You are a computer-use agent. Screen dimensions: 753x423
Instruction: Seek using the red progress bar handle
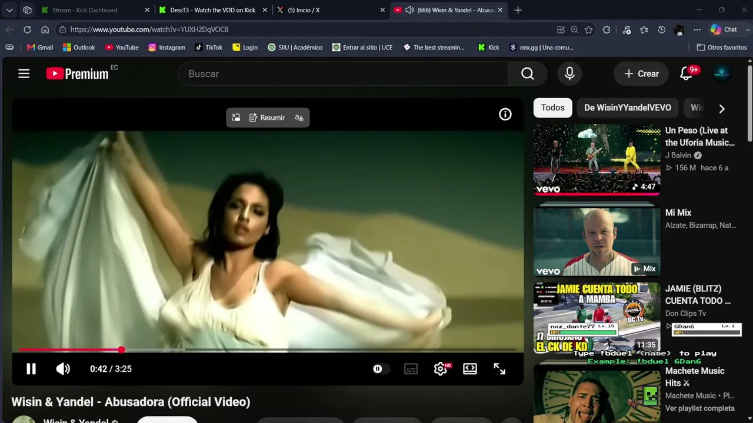pos(121,350)
